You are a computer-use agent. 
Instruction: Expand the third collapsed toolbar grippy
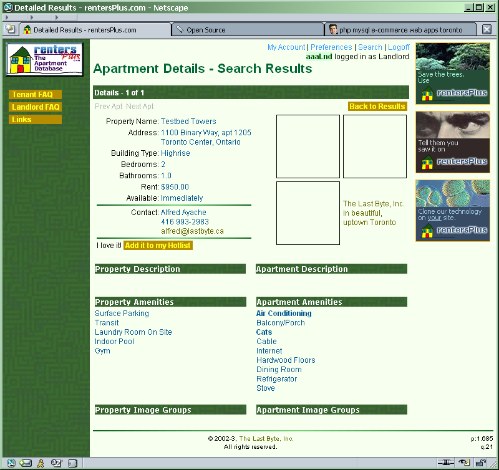coord(56,17)
